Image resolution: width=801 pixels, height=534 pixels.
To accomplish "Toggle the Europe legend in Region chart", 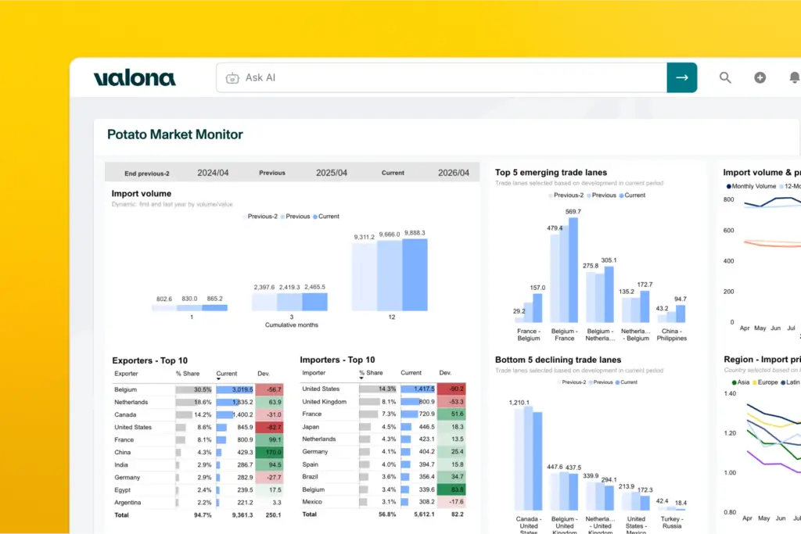I will [765, 382].
